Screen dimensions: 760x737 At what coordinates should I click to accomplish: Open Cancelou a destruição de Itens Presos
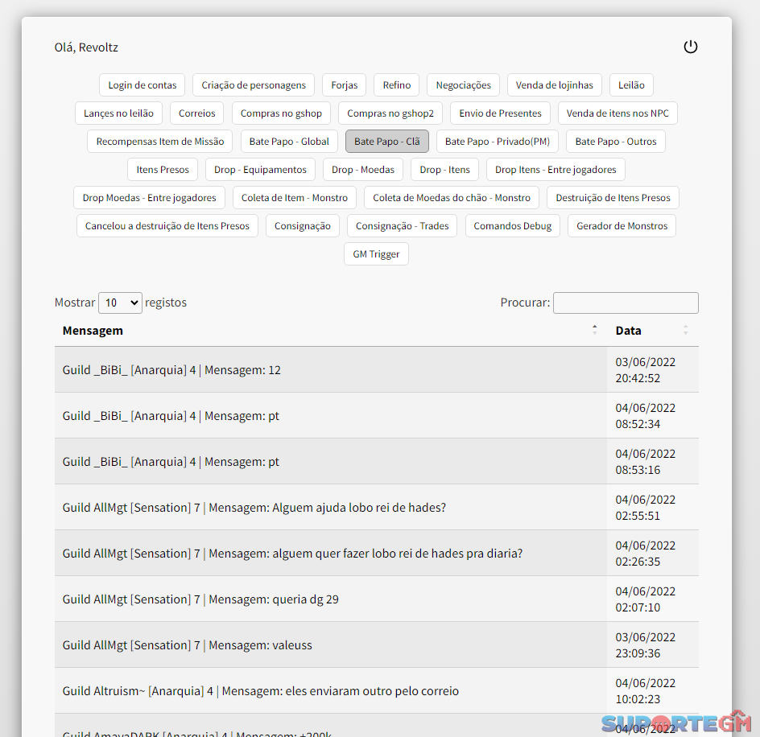click(167, 226)
